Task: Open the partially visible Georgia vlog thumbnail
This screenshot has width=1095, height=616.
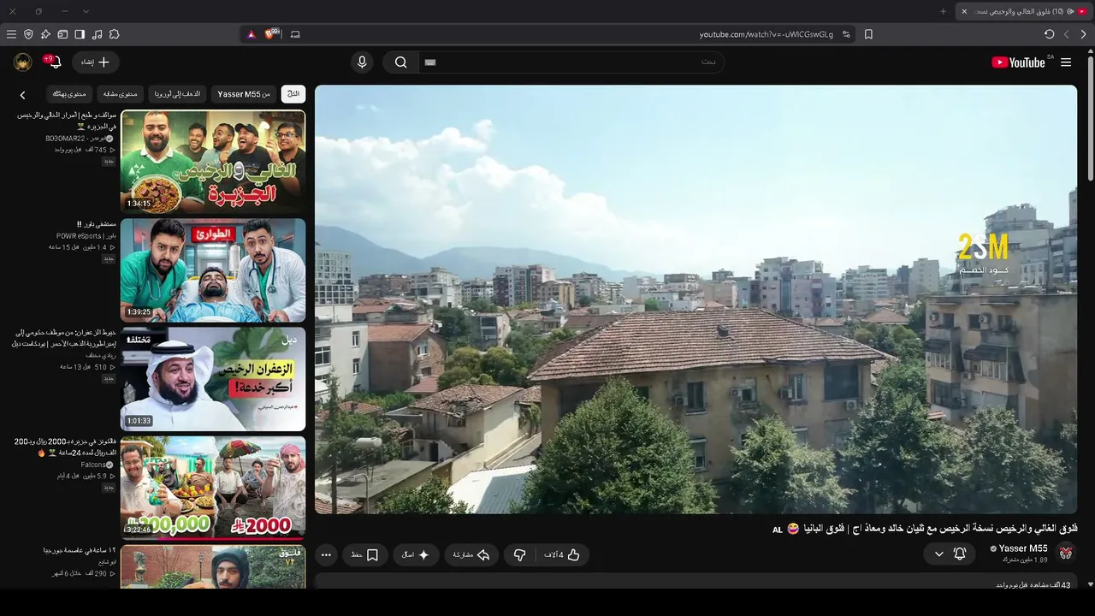Action: click(213, 567)
